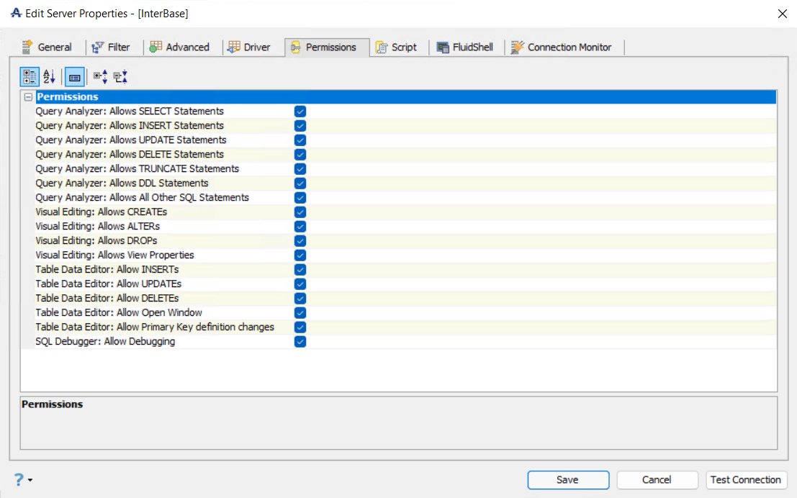Viewport: 797px width, 498px height.
Task: Disable Allows DDL Statements checkbox
Action: click(x=300, y=184)
